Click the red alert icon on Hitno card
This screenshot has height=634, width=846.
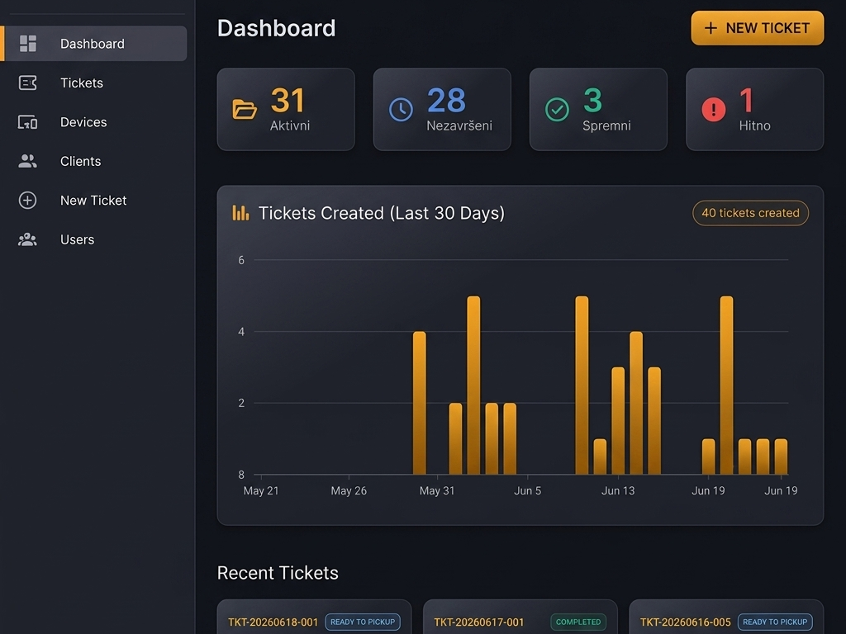coord(713,110)
